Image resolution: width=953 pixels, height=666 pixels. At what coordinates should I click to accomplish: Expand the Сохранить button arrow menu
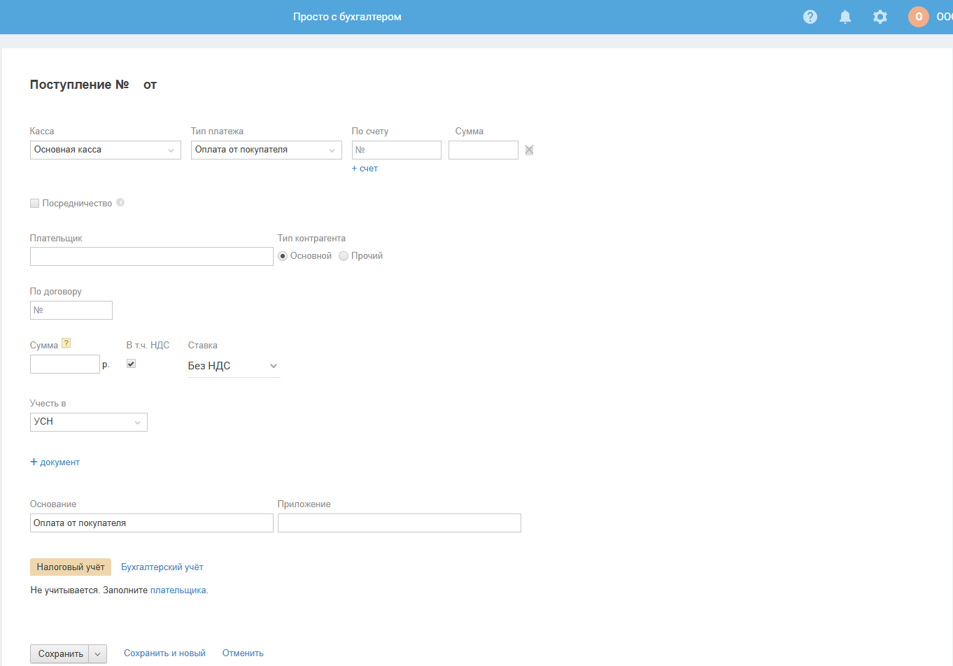98,654
